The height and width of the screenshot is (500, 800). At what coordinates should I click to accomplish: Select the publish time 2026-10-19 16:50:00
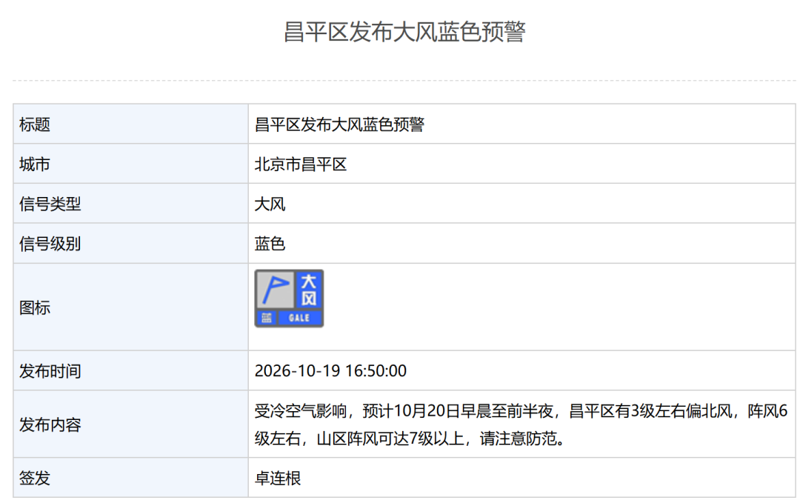tap(330, 371)
